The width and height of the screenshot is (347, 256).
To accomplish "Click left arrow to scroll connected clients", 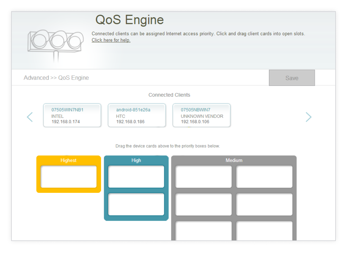I will coord(30,117).
